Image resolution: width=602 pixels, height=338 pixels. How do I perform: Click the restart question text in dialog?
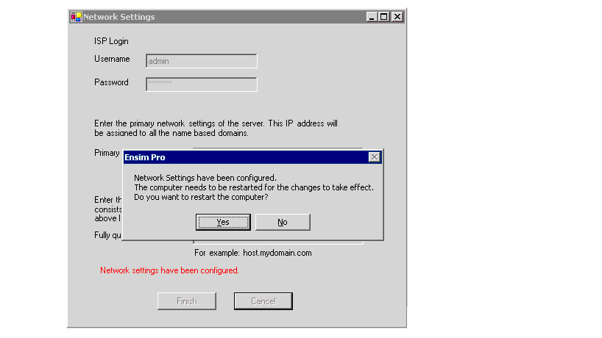pyautogui.click(x=200, y=197)
